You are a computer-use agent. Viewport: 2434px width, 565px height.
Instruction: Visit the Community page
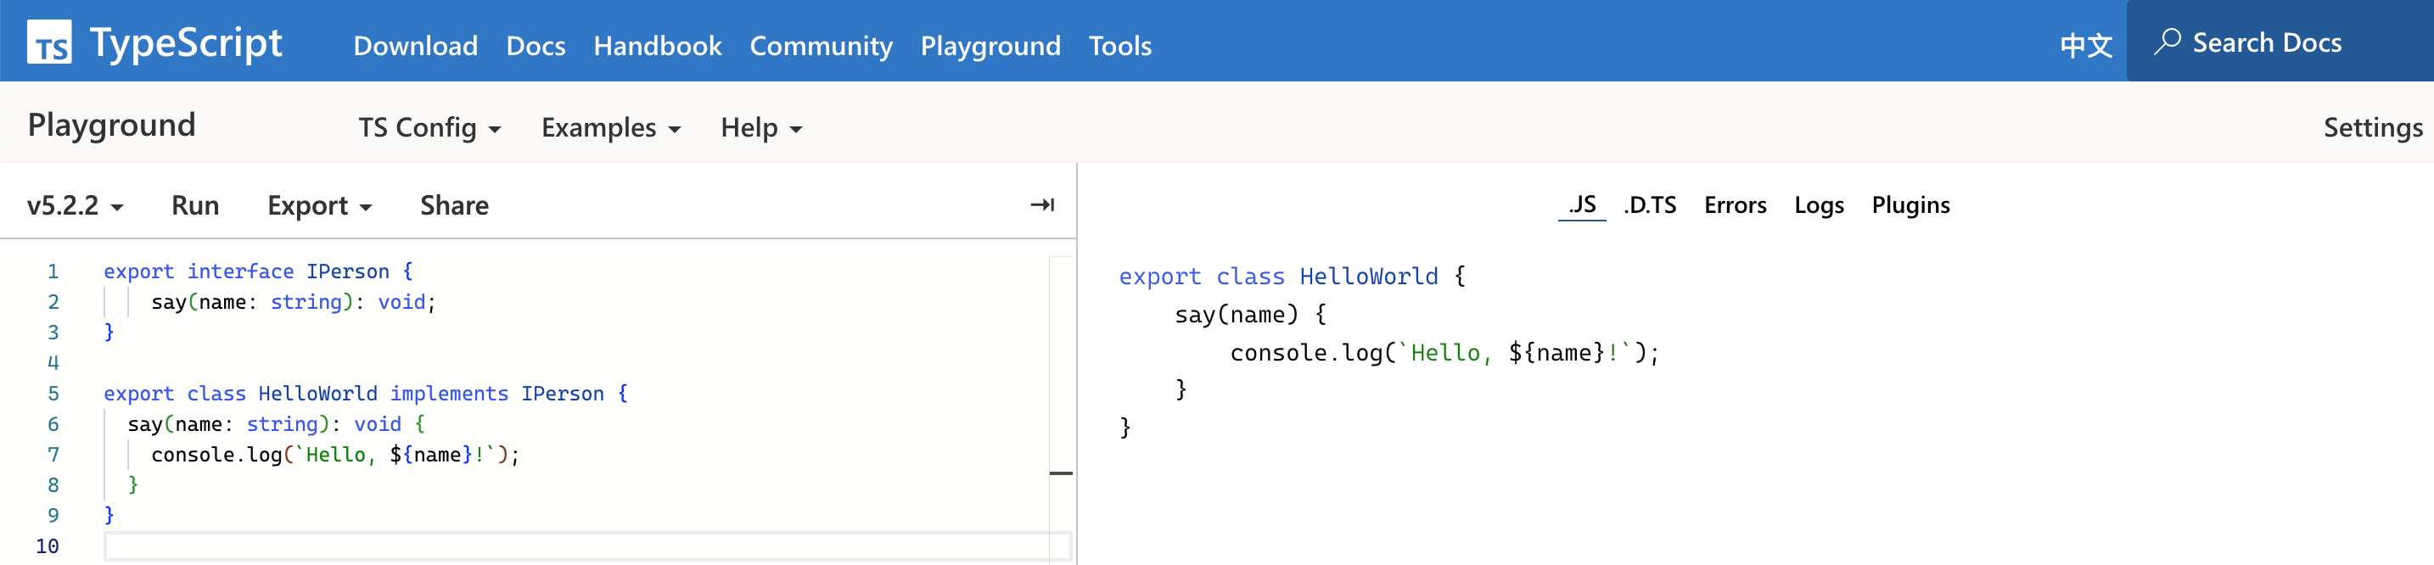[822, 45]
